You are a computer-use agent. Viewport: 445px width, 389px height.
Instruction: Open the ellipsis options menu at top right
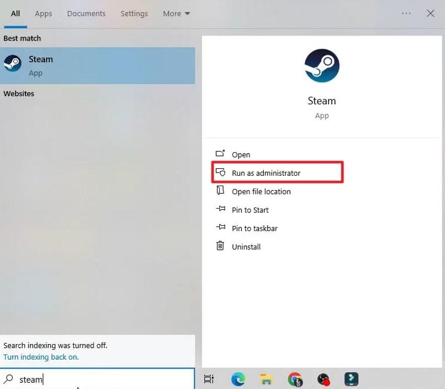407,14
